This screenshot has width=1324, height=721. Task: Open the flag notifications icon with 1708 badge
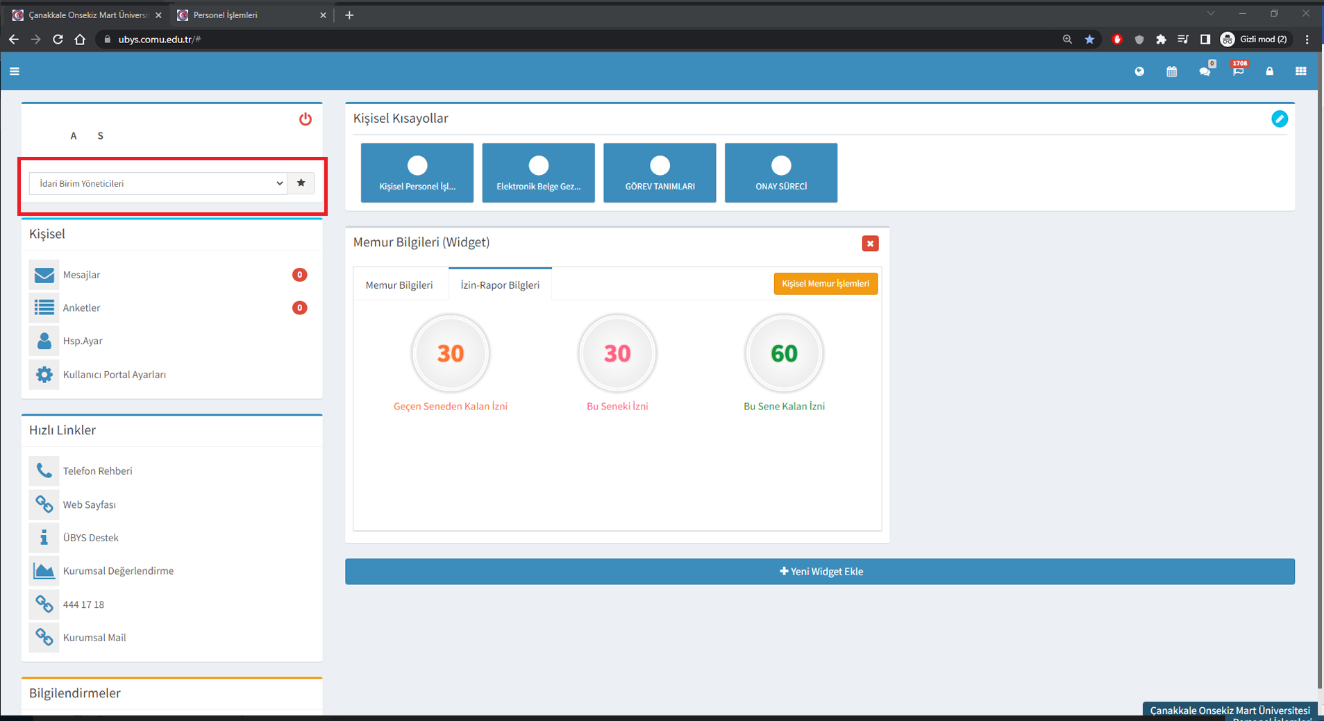1238,71
